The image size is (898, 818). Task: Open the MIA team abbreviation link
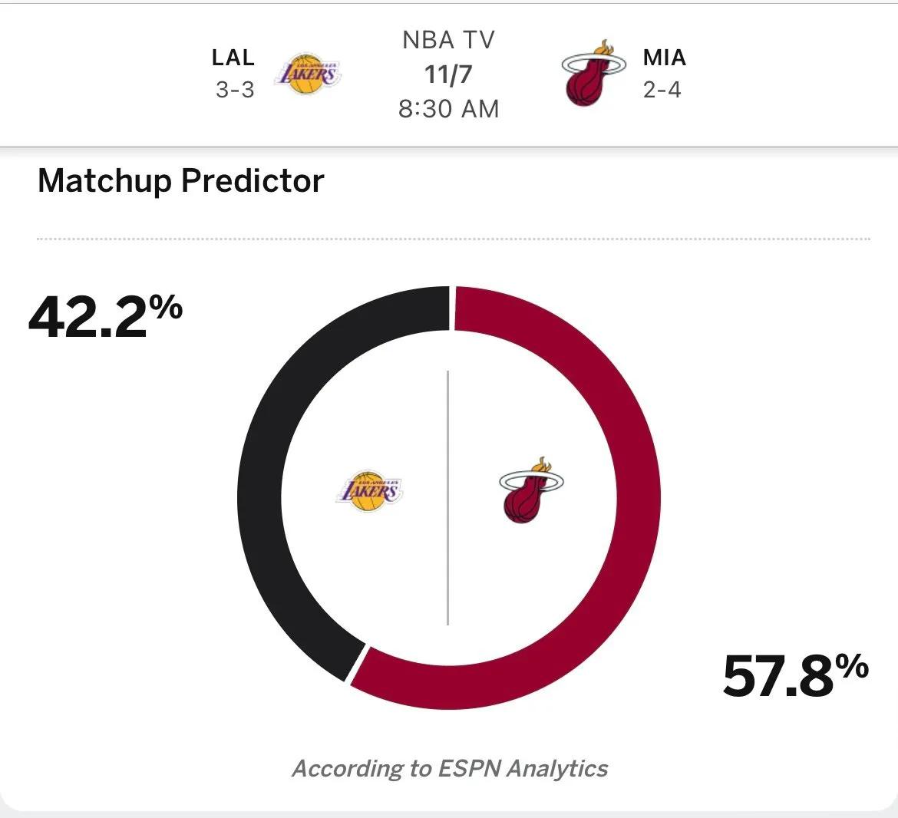click(664, 58)
